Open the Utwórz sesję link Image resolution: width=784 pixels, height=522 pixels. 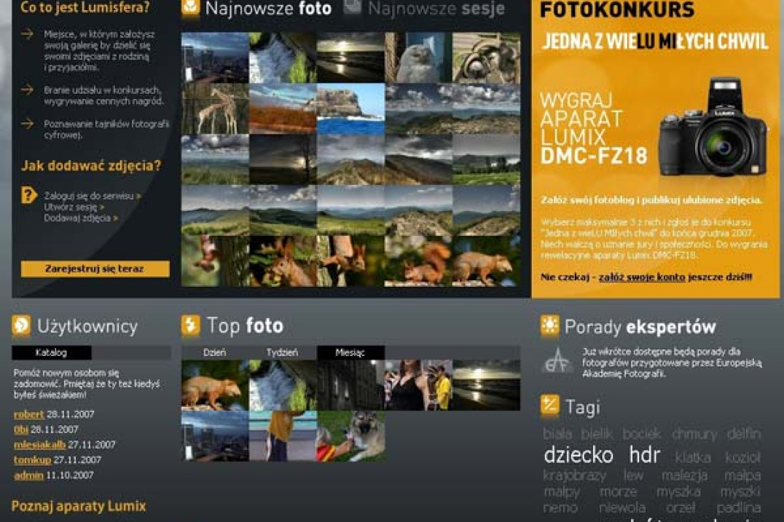tap(74, 207)
